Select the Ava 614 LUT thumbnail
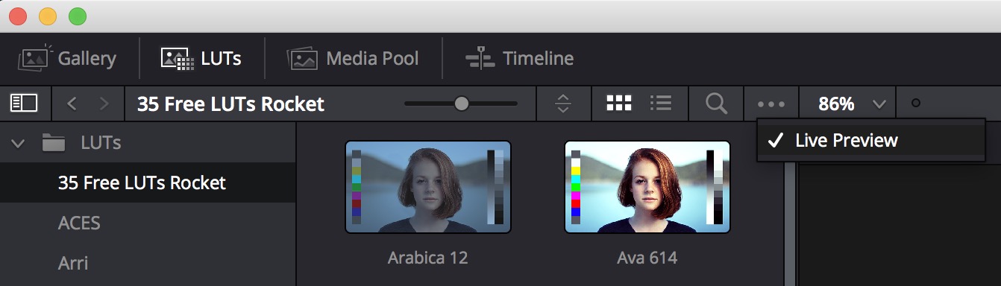1001x286 pixels. tap(647, 187)
